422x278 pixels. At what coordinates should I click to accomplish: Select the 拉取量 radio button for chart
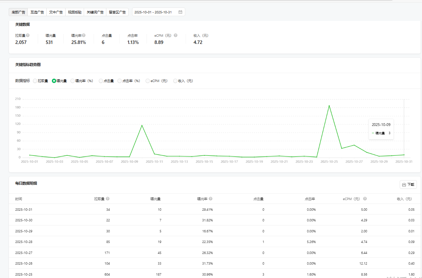35,81
